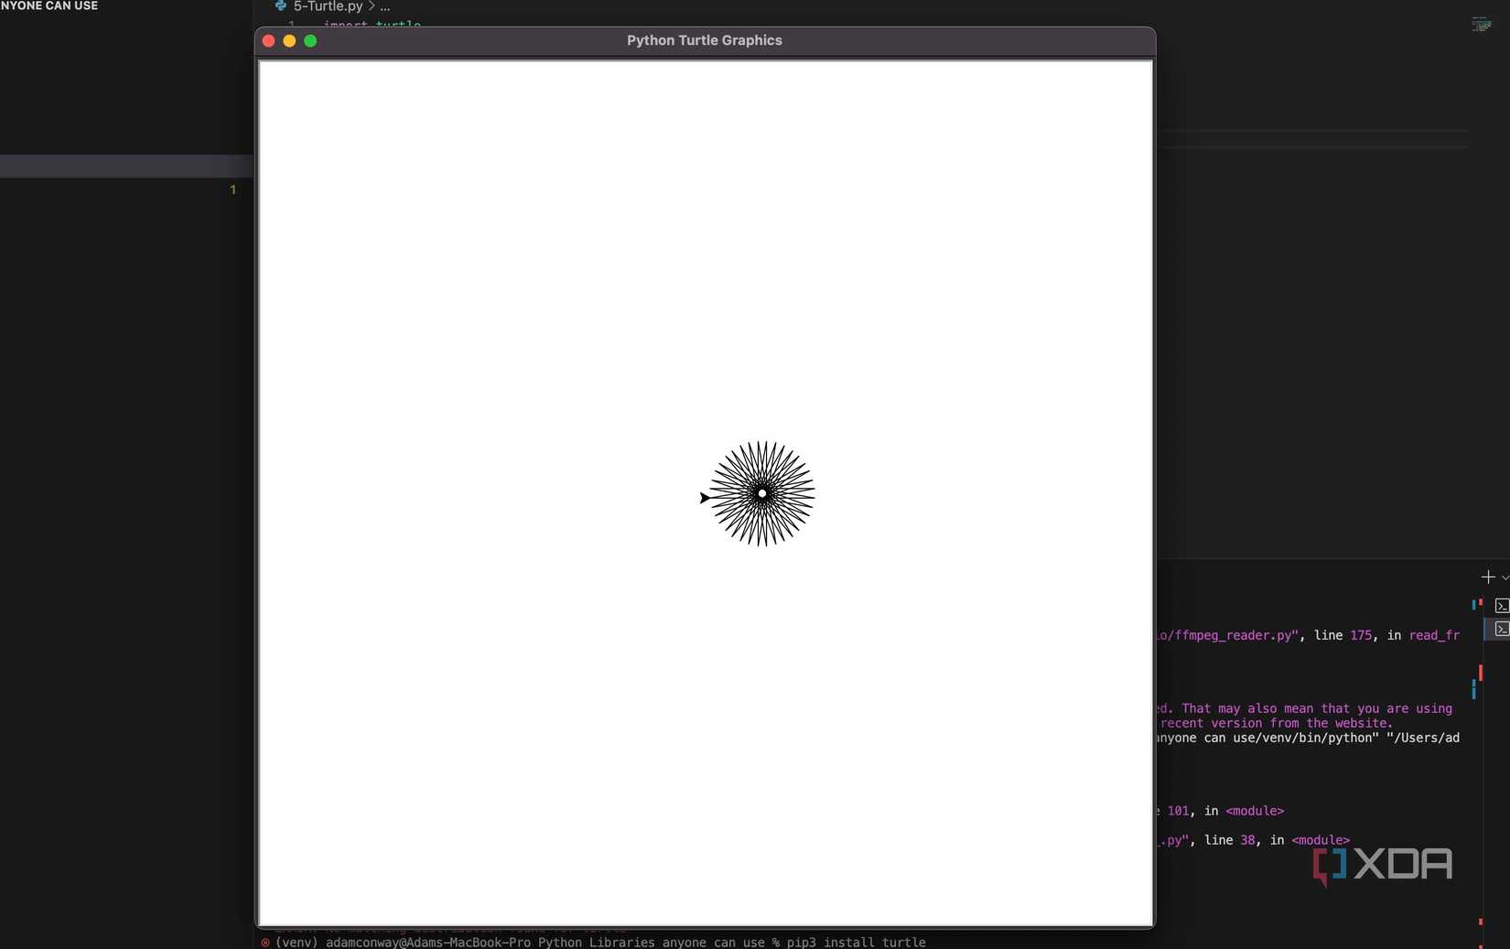Click the minimap preview at the top right
Viewport: 1510px width, 949px height.
pos(1482,24)
